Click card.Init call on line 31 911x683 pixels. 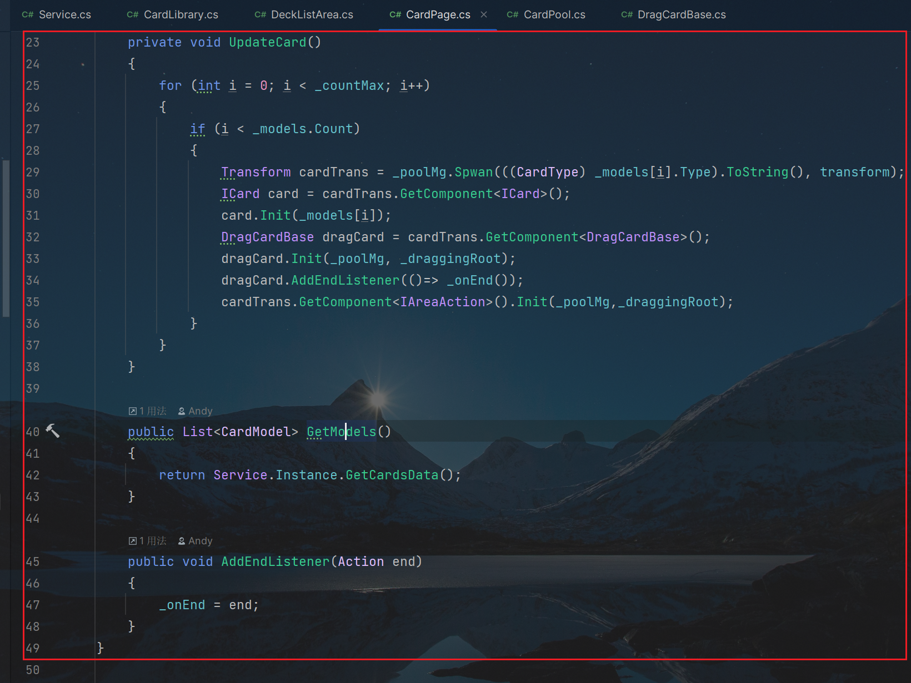(256, 215)
